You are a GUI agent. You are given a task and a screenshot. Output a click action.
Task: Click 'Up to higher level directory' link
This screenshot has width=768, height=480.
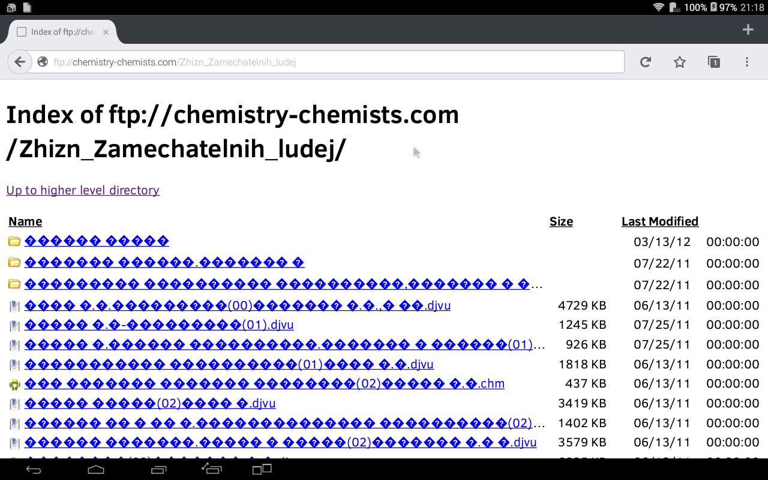point(83,190)
